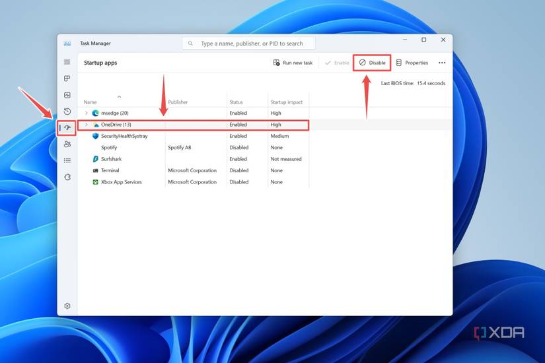
Task: Click the SecurityHealthSystray shield icon
Action: pyautogui.click(x=95, y=136)
